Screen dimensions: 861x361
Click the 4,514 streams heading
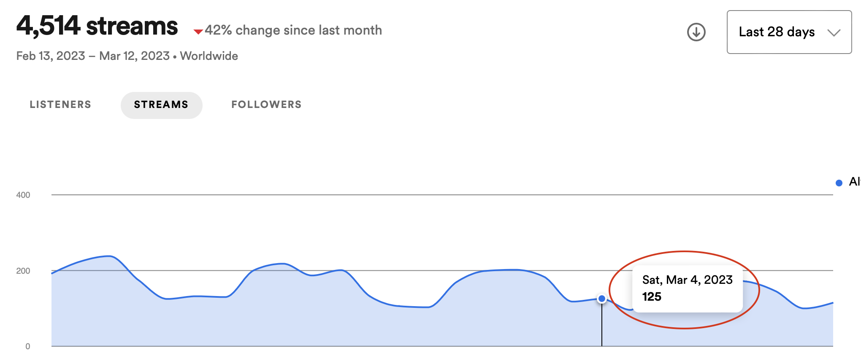pyautogui.click(x=97, y=26)
